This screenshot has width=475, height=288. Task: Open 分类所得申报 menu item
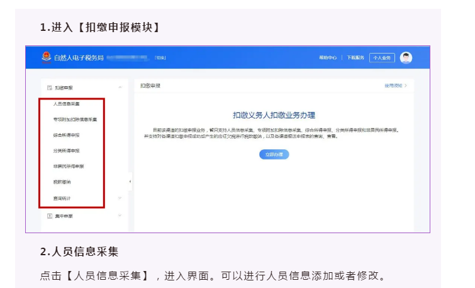[x=66, y=151]
